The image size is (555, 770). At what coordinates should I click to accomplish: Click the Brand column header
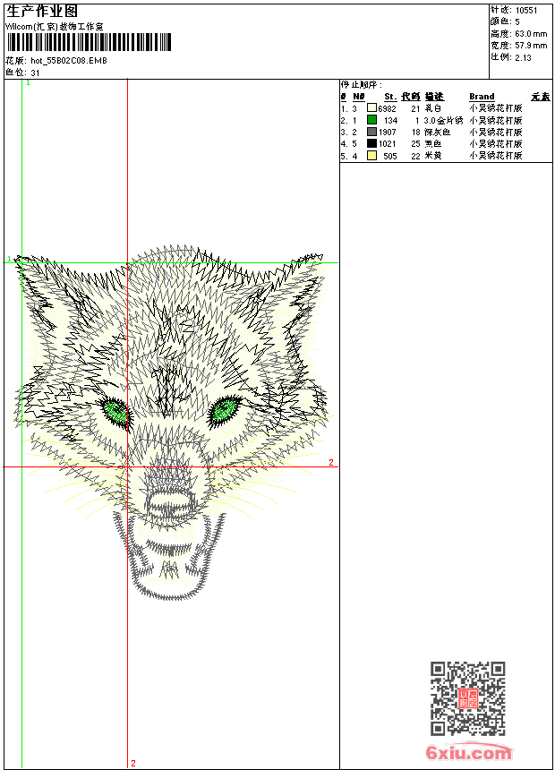tap(482, 97)
